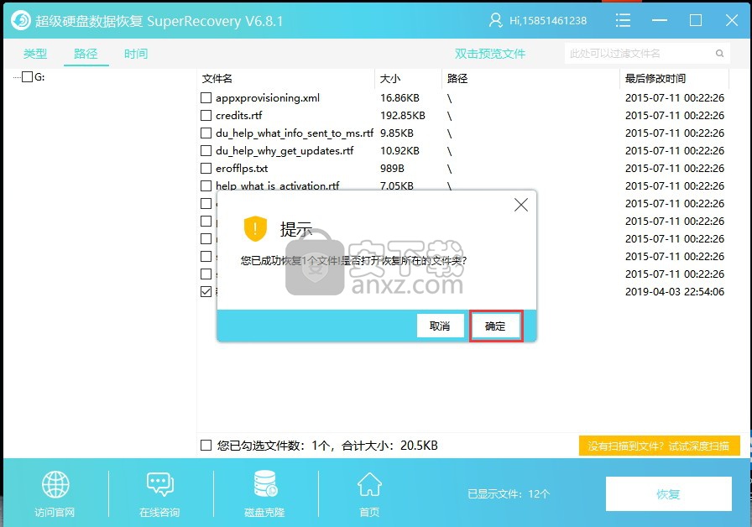Screen dimensions: 752x527
Task: Click 取消 in the prompt dialog
Action: click(440, 326)
